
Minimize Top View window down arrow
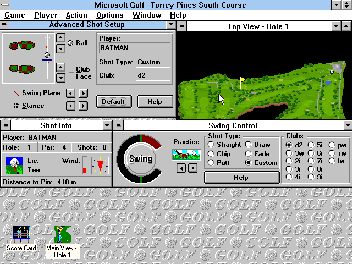(x=335, y=26)
